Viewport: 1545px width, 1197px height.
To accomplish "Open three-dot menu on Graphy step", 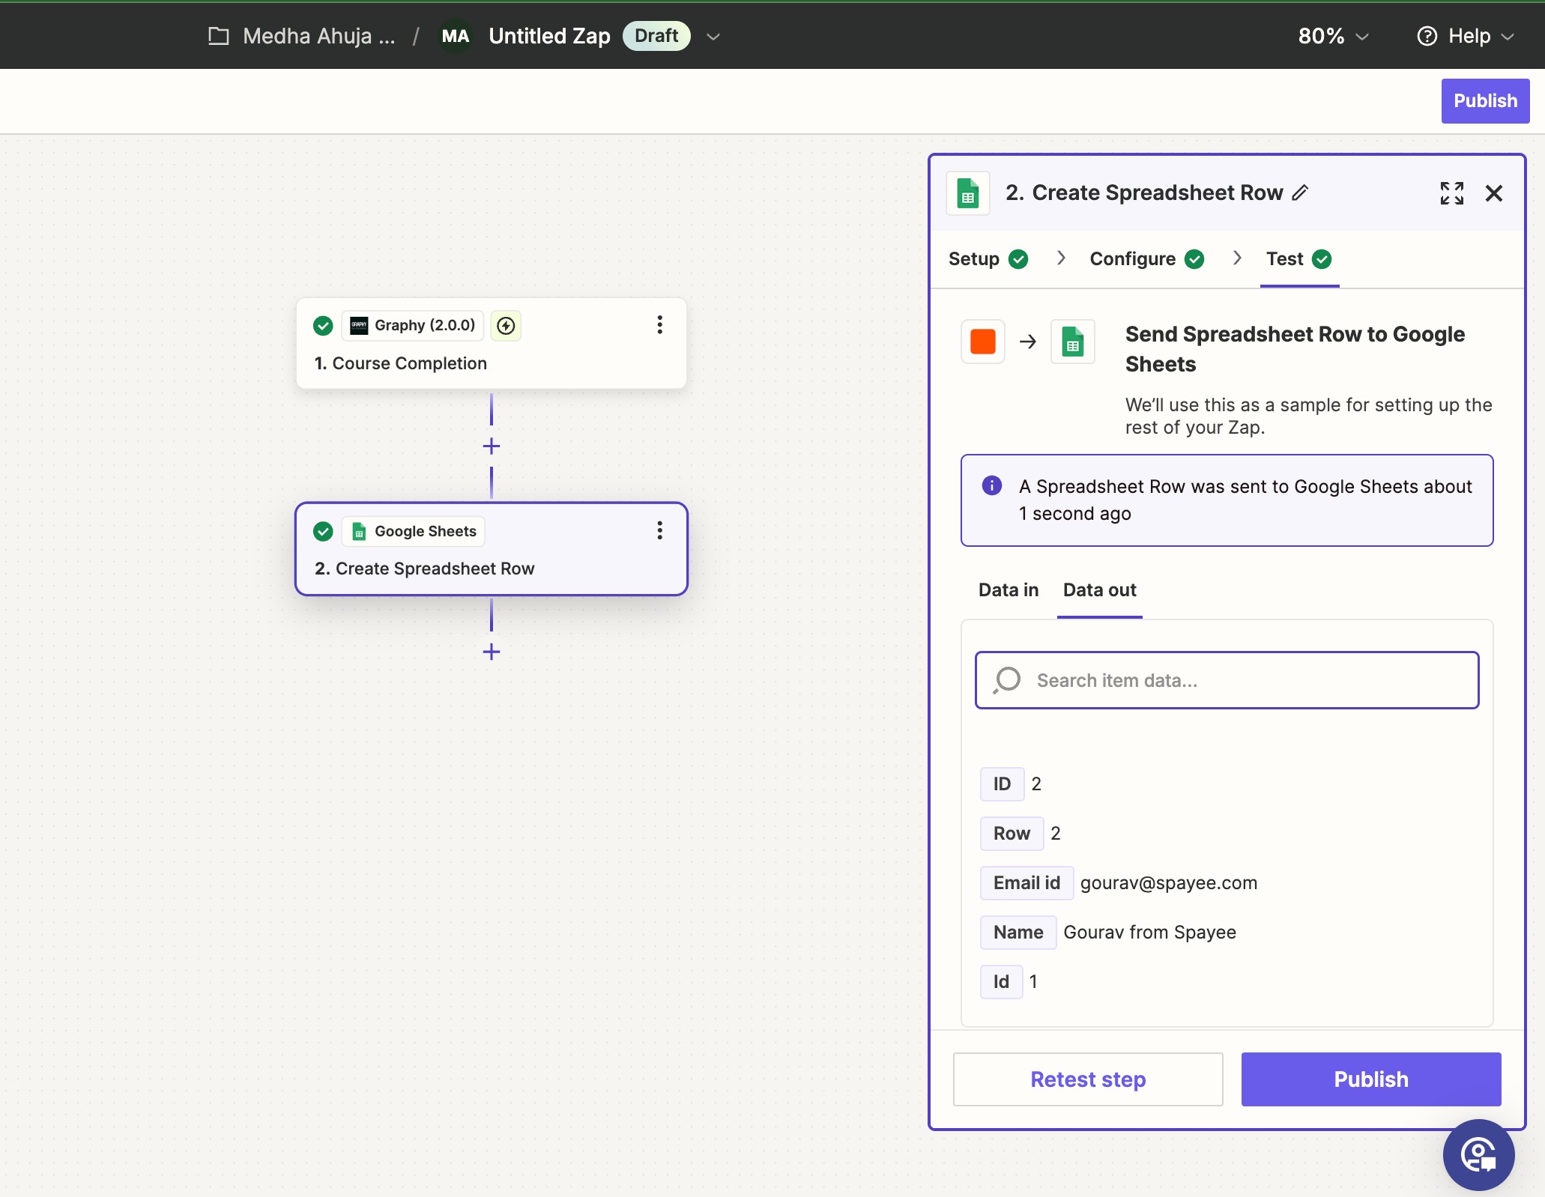I will pyautogui.click(x=659, y=324).
